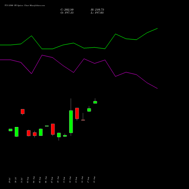189x189 pixels.
Task: Click the TCS 2500 PE Option Chart title
Action: click(x=25, y=6)
